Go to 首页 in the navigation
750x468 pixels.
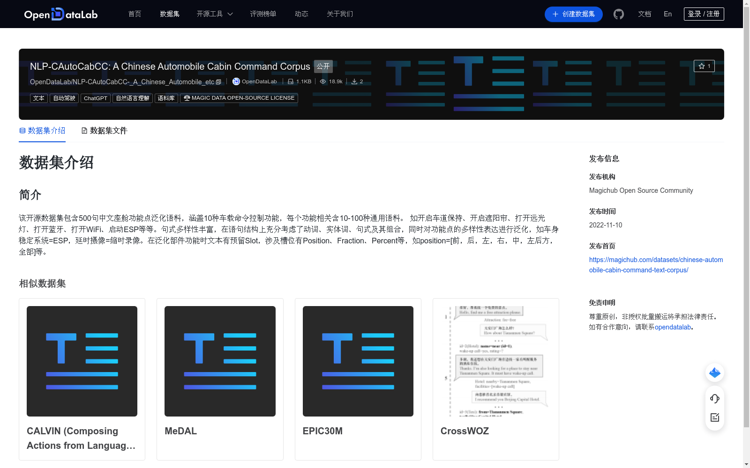[135, 14]
